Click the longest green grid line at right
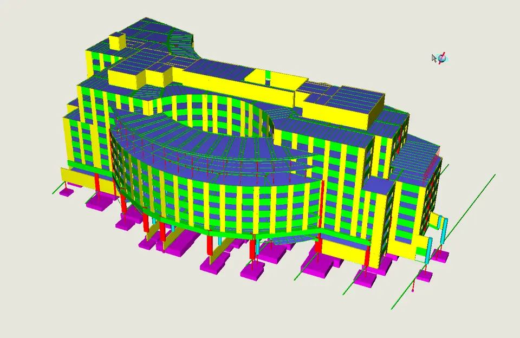 [443, 242]
